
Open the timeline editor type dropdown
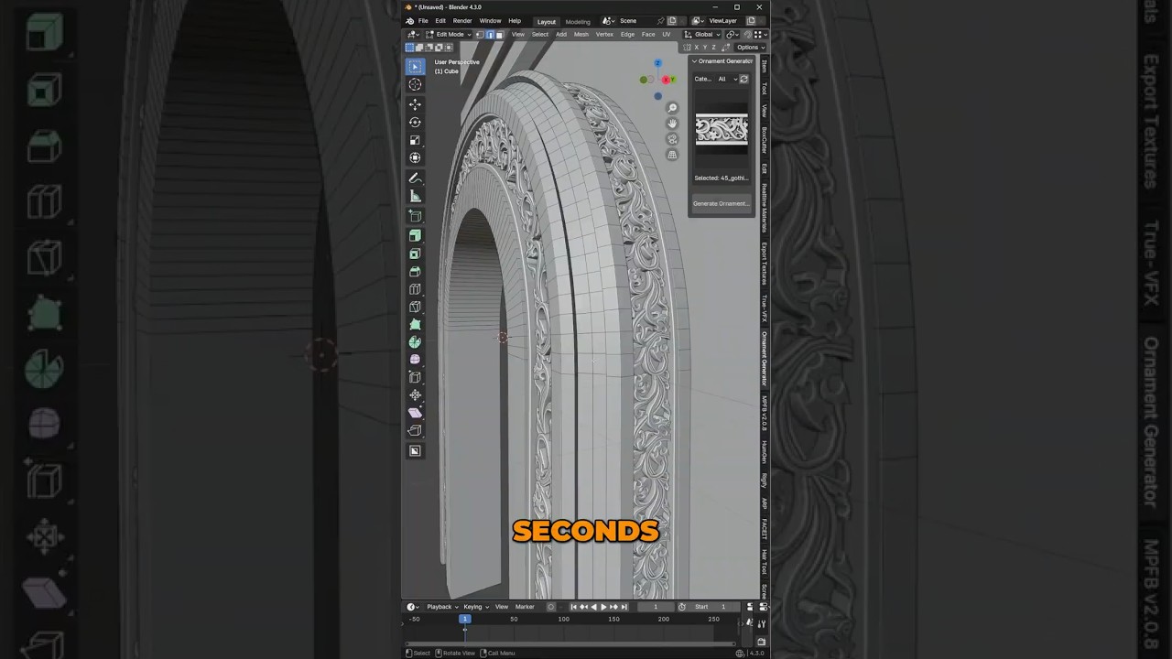point(414,607)
